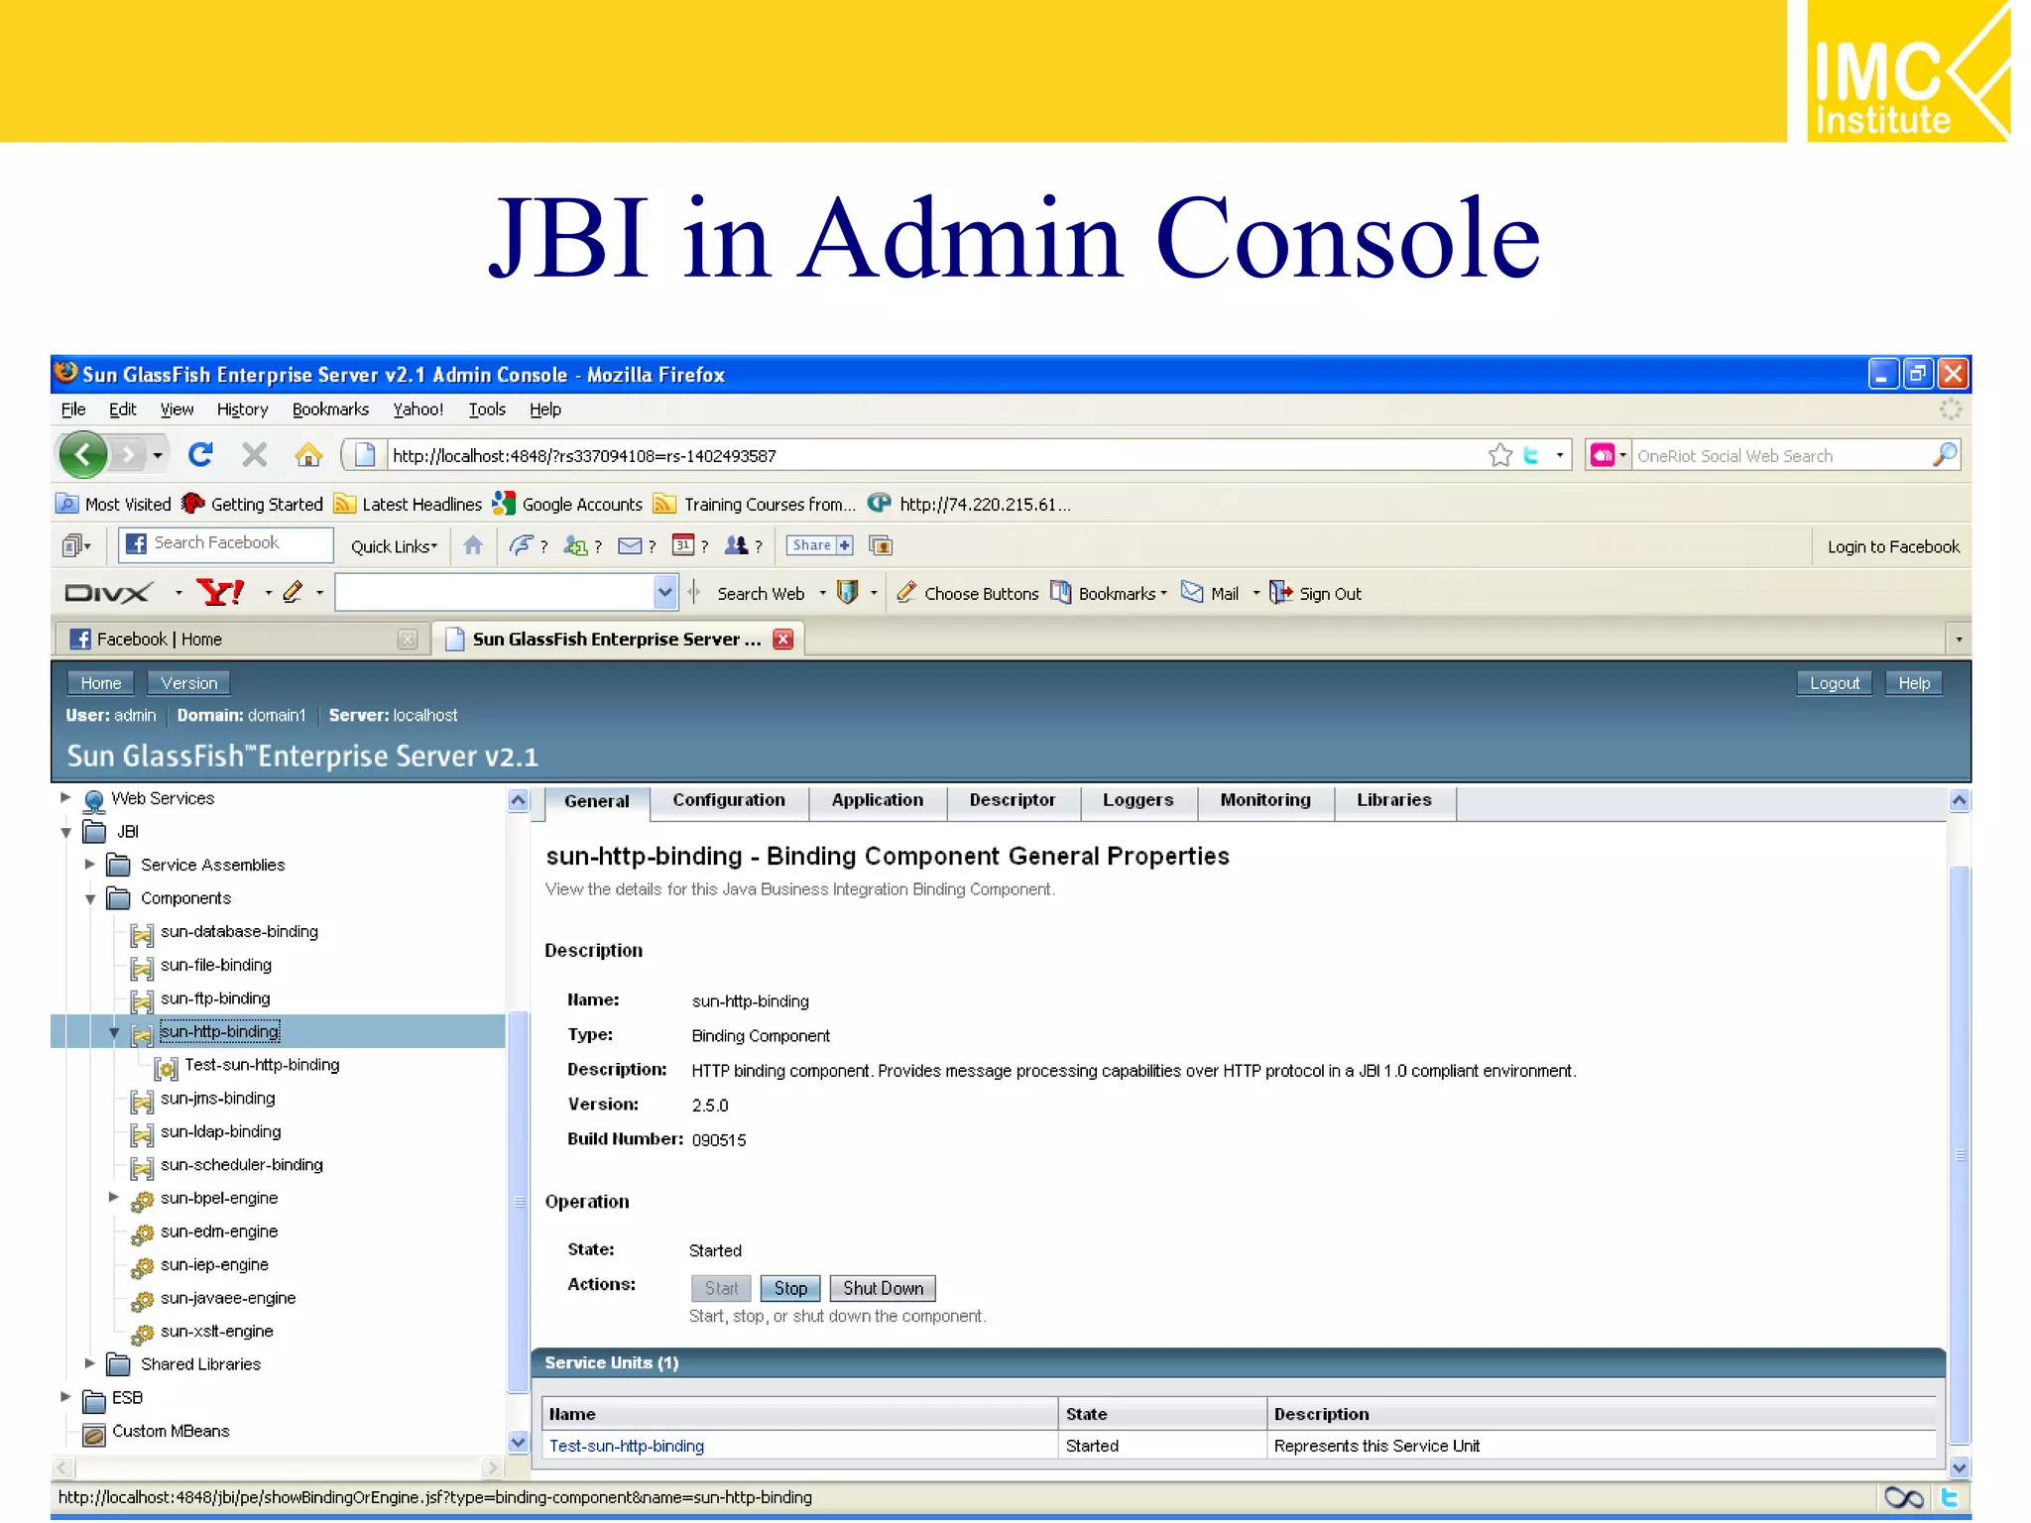Screen dimensions: 2031x1523
Task: Close the Sun GlassFish Enterprise Server tab
Action: [783, 640]
